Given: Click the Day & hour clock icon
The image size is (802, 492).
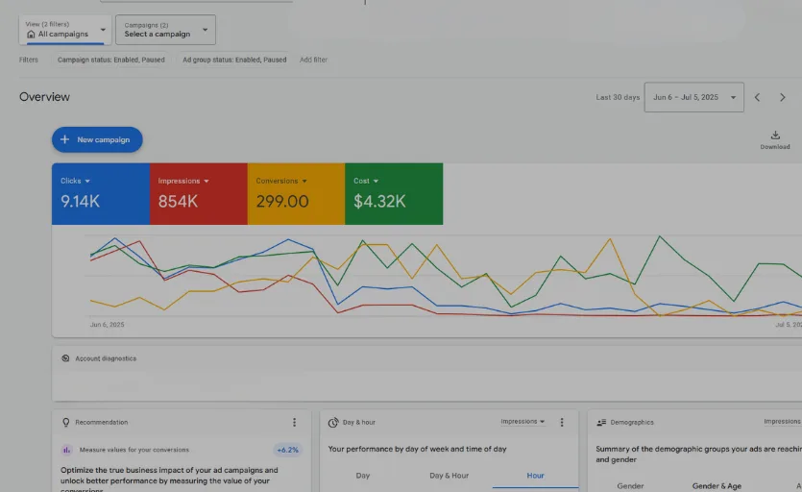Looking at the screenshot, I should pyautogui.click(x=333, y=423).
